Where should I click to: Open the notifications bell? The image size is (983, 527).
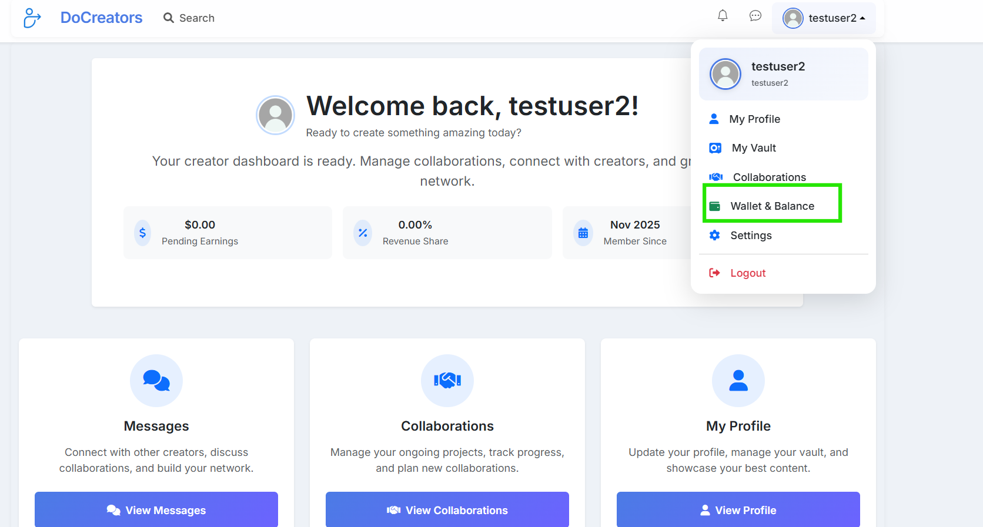point(723,16)
